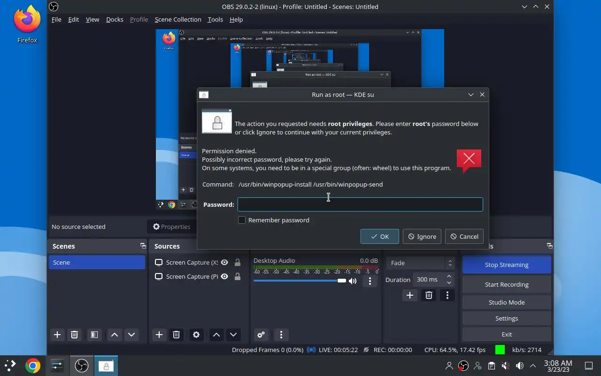Screen dimensions: 601x376
Task: Open OBS Settings from Controls
Action: pyautogui.click(x=507, y=318)
